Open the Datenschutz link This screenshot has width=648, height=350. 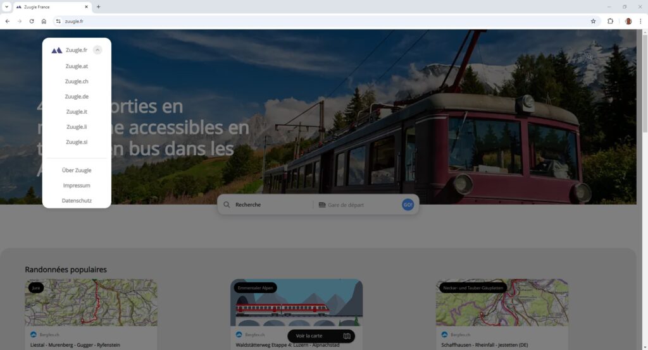point(77,201)
